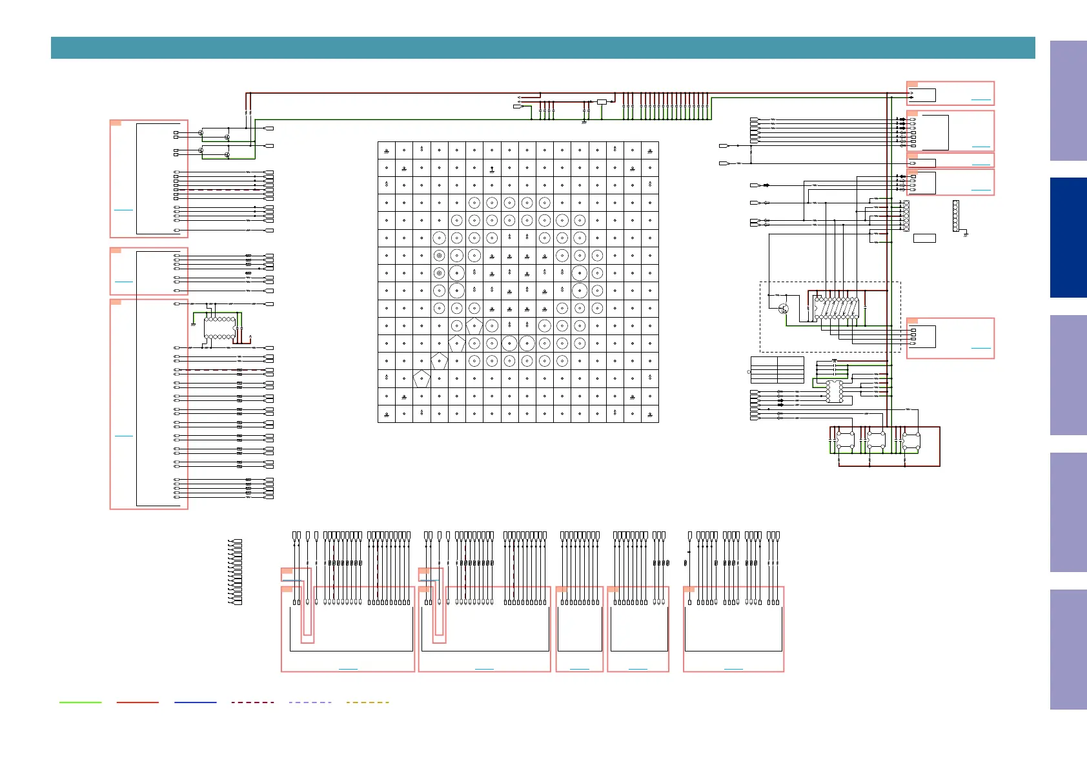Follow cyan link in top-left red block

(x=123, y=210)
